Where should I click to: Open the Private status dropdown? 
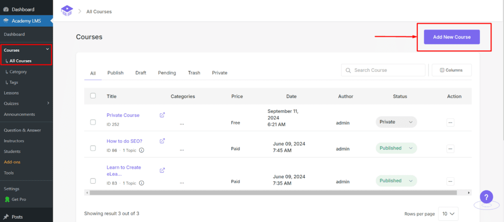pos(396,122)
